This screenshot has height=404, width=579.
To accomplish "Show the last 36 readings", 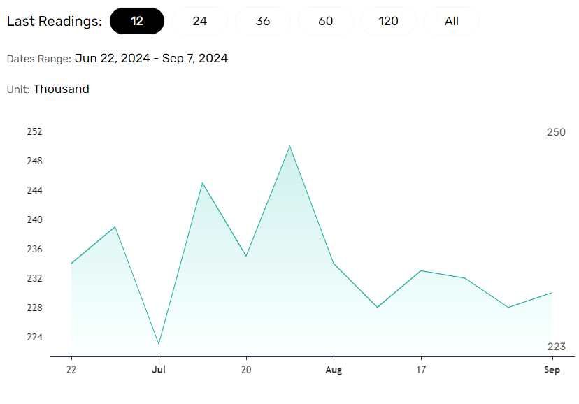I will [263, 21].
